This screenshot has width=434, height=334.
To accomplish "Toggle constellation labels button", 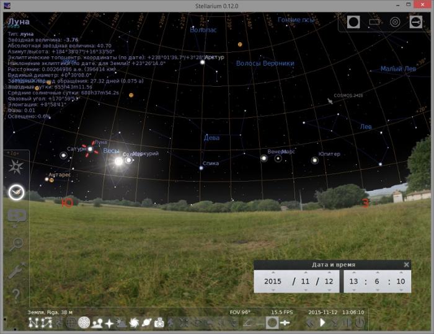I will [46, 323].
